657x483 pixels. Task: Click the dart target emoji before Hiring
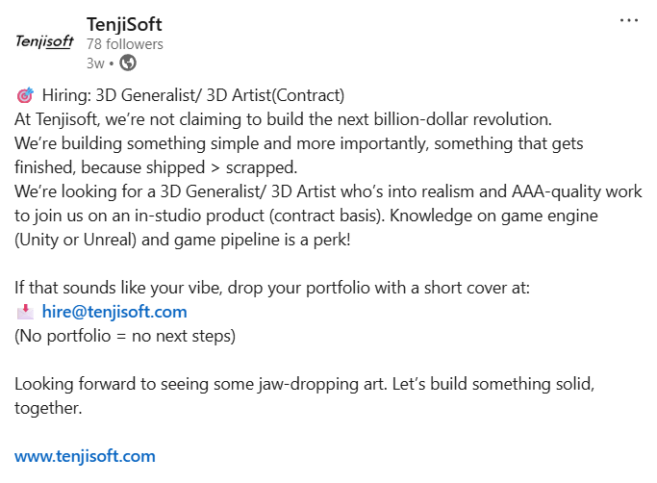pos(25,96)
